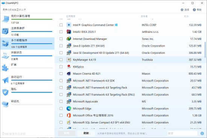This screenshot has width=207, height=138.
Task: Click the application list vertical scrollbar
Action: [x=205, y=50]
